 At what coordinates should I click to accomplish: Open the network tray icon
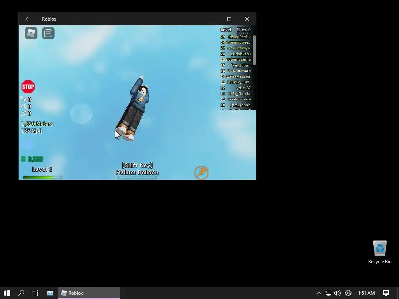pos(328,293)
